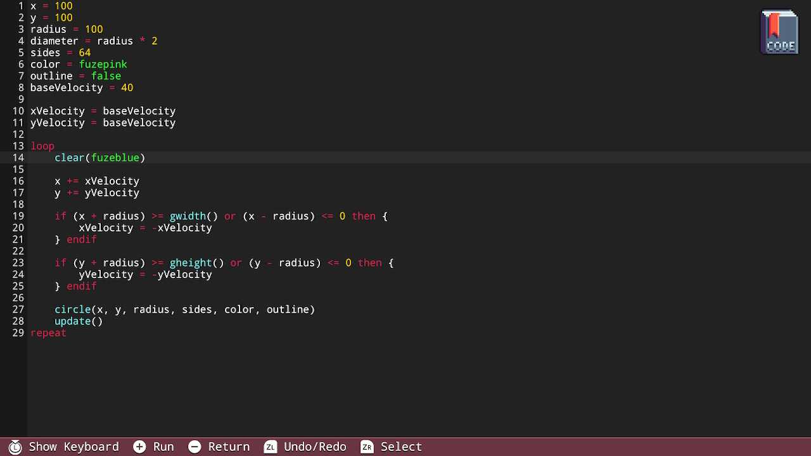The width and height of the screenshot is (811, 456).
Task: Click the ZL icon for Undo/Redo
Action: [x=271, y=446]
